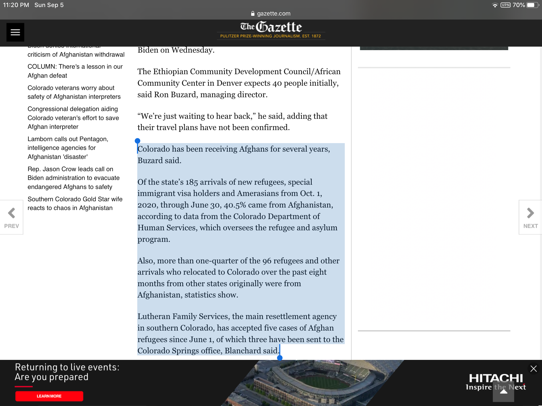Click the lock icon beside gazette.com
Screen dimensions: 542x406
pos(253,14)
